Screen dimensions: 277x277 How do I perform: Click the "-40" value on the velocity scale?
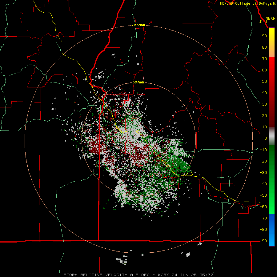263,184
